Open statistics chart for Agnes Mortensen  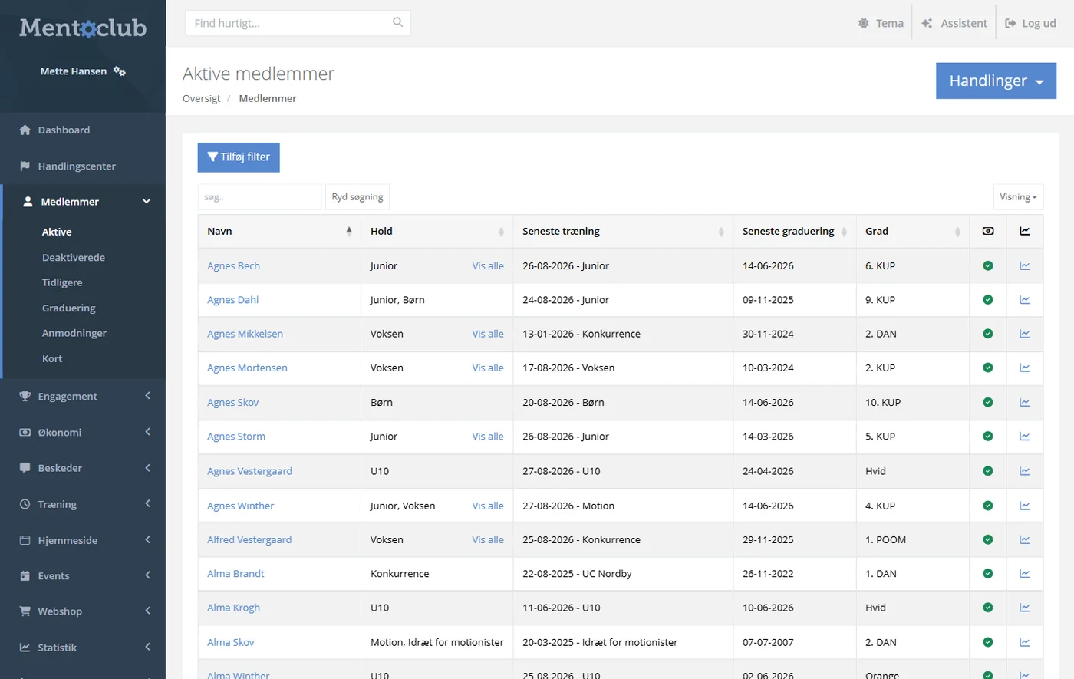pyautogui.click(x=1024, y=368)
